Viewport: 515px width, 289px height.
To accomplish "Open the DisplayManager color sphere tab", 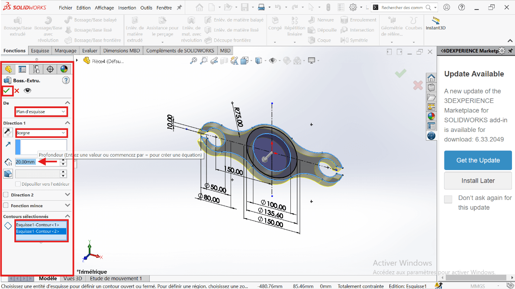I will point(64,69).
